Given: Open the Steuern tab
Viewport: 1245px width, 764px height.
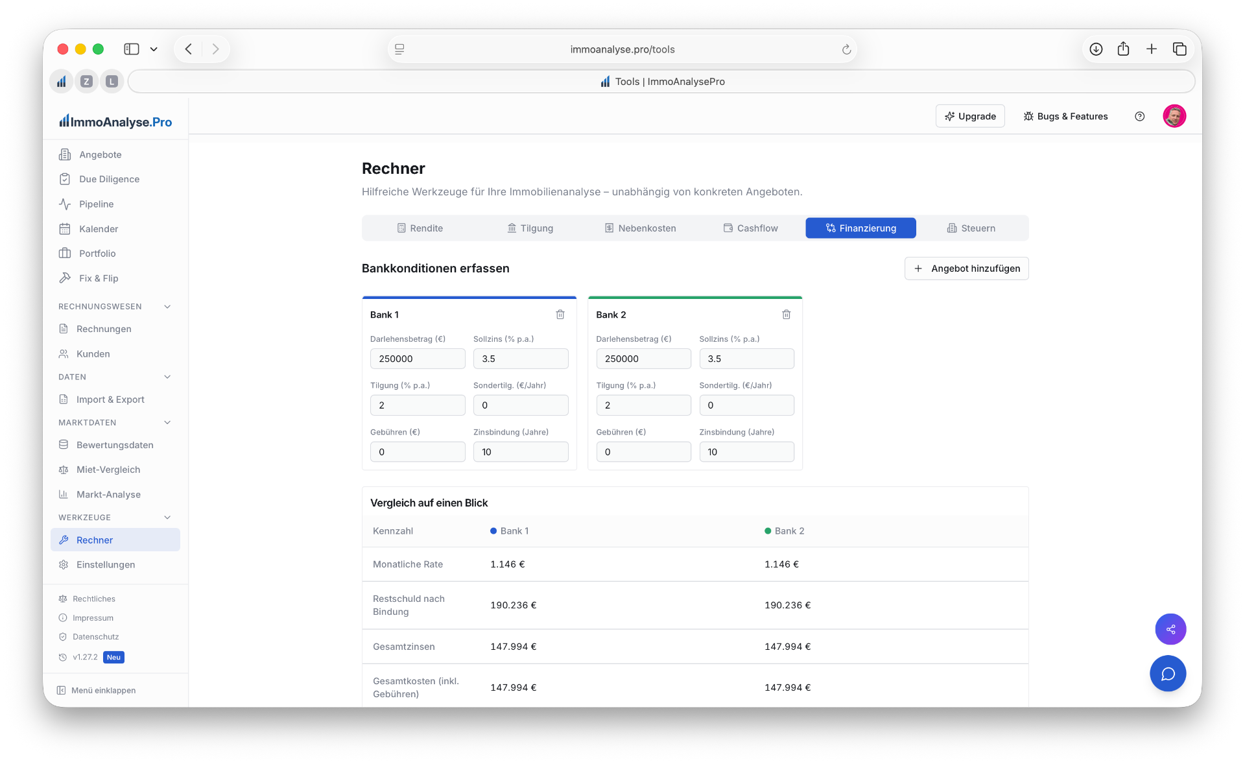Looking at the screenshot, I should (x=971, y=228).
